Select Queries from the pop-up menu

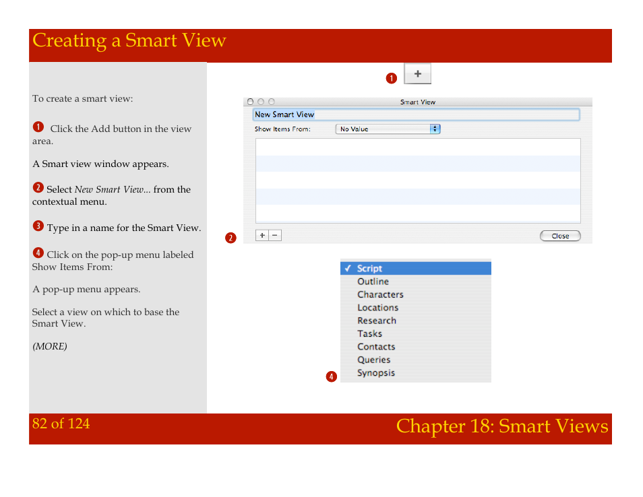point(416,360)
